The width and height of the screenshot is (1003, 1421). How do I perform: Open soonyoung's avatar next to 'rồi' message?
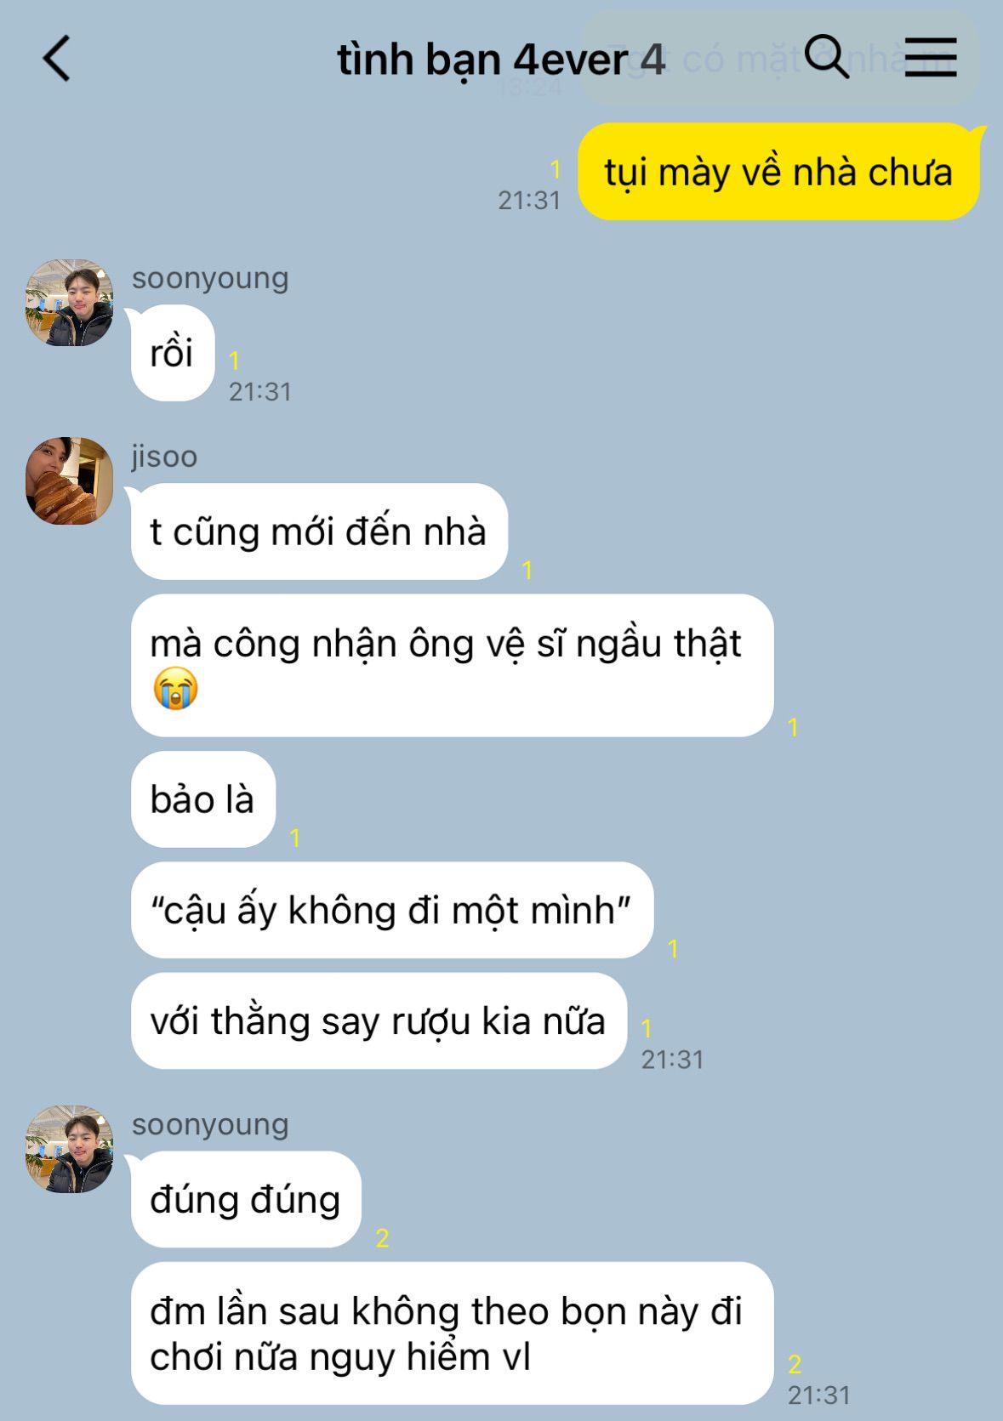pyautogui.click(x=70, y=303)
